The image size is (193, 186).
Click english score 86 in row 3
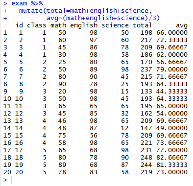point(94,47)
